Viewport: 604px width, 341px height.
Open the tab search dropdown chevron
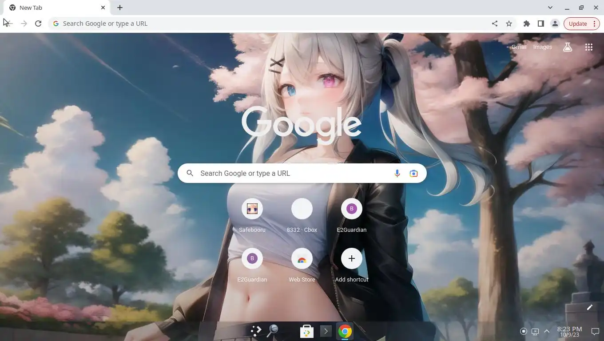550,8
